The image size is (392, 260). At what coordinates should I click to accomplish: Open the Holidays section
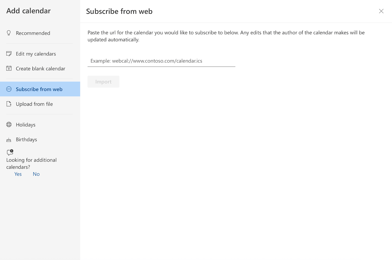point(25,125)
